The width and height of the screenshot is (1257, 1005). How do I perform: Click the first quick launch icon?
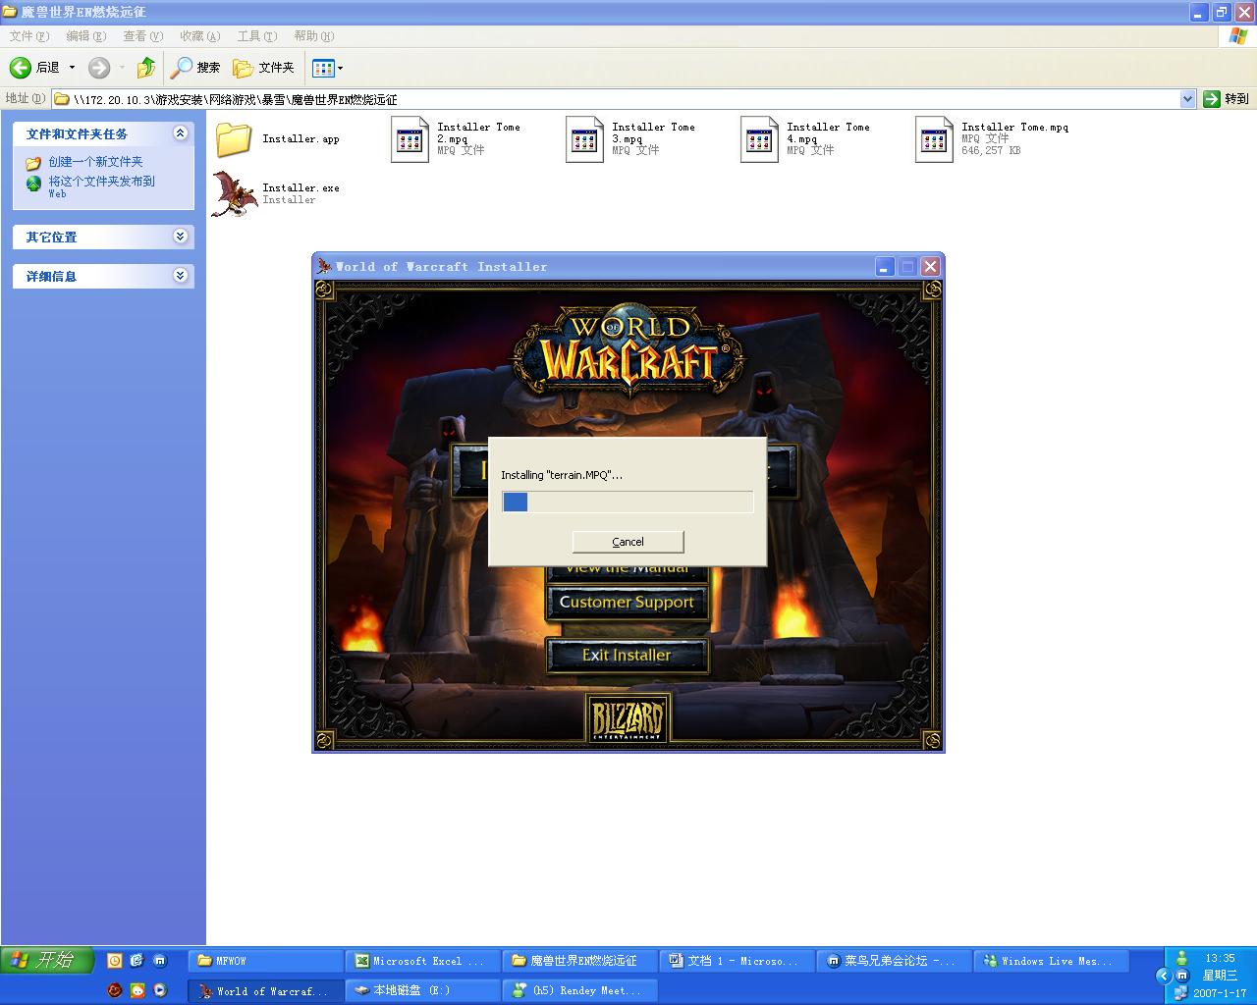click(115, 961)
